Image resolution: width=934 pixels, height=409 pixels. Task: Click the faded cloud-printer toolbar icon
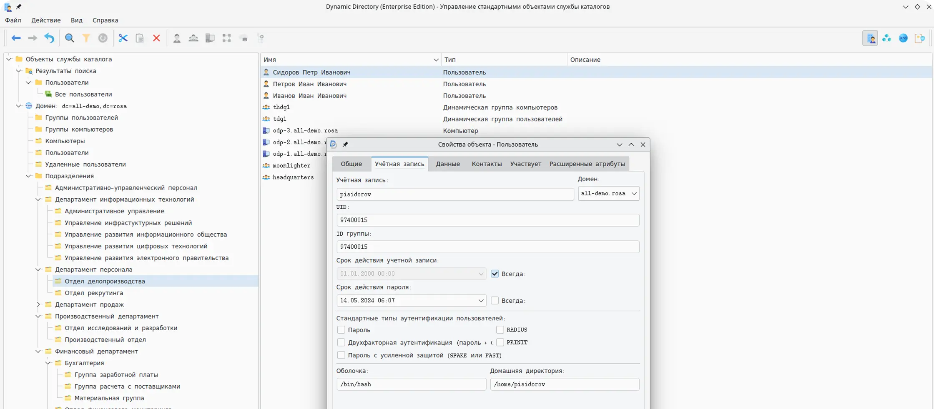click(x=244, y=38)
